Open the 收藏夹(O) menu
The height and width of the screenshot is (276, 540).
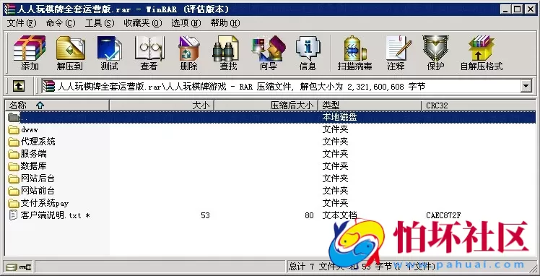142,23
